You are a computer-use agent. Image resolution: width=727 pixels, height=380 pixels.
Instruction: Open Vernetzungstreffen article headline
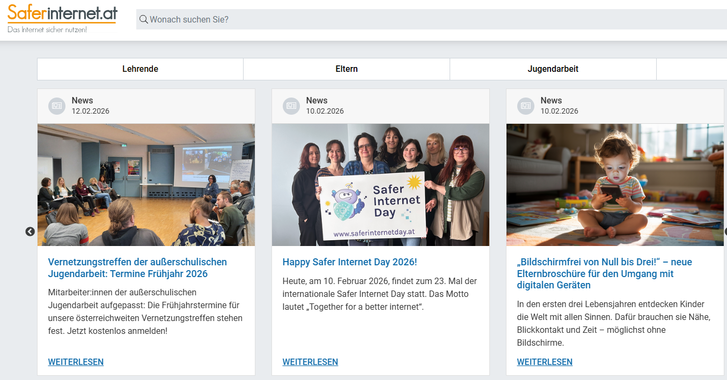137,268
